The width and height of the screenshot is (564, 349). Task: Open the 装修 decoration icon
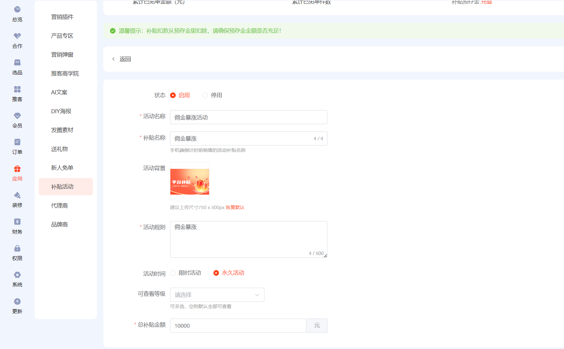[x=17, y=195]
